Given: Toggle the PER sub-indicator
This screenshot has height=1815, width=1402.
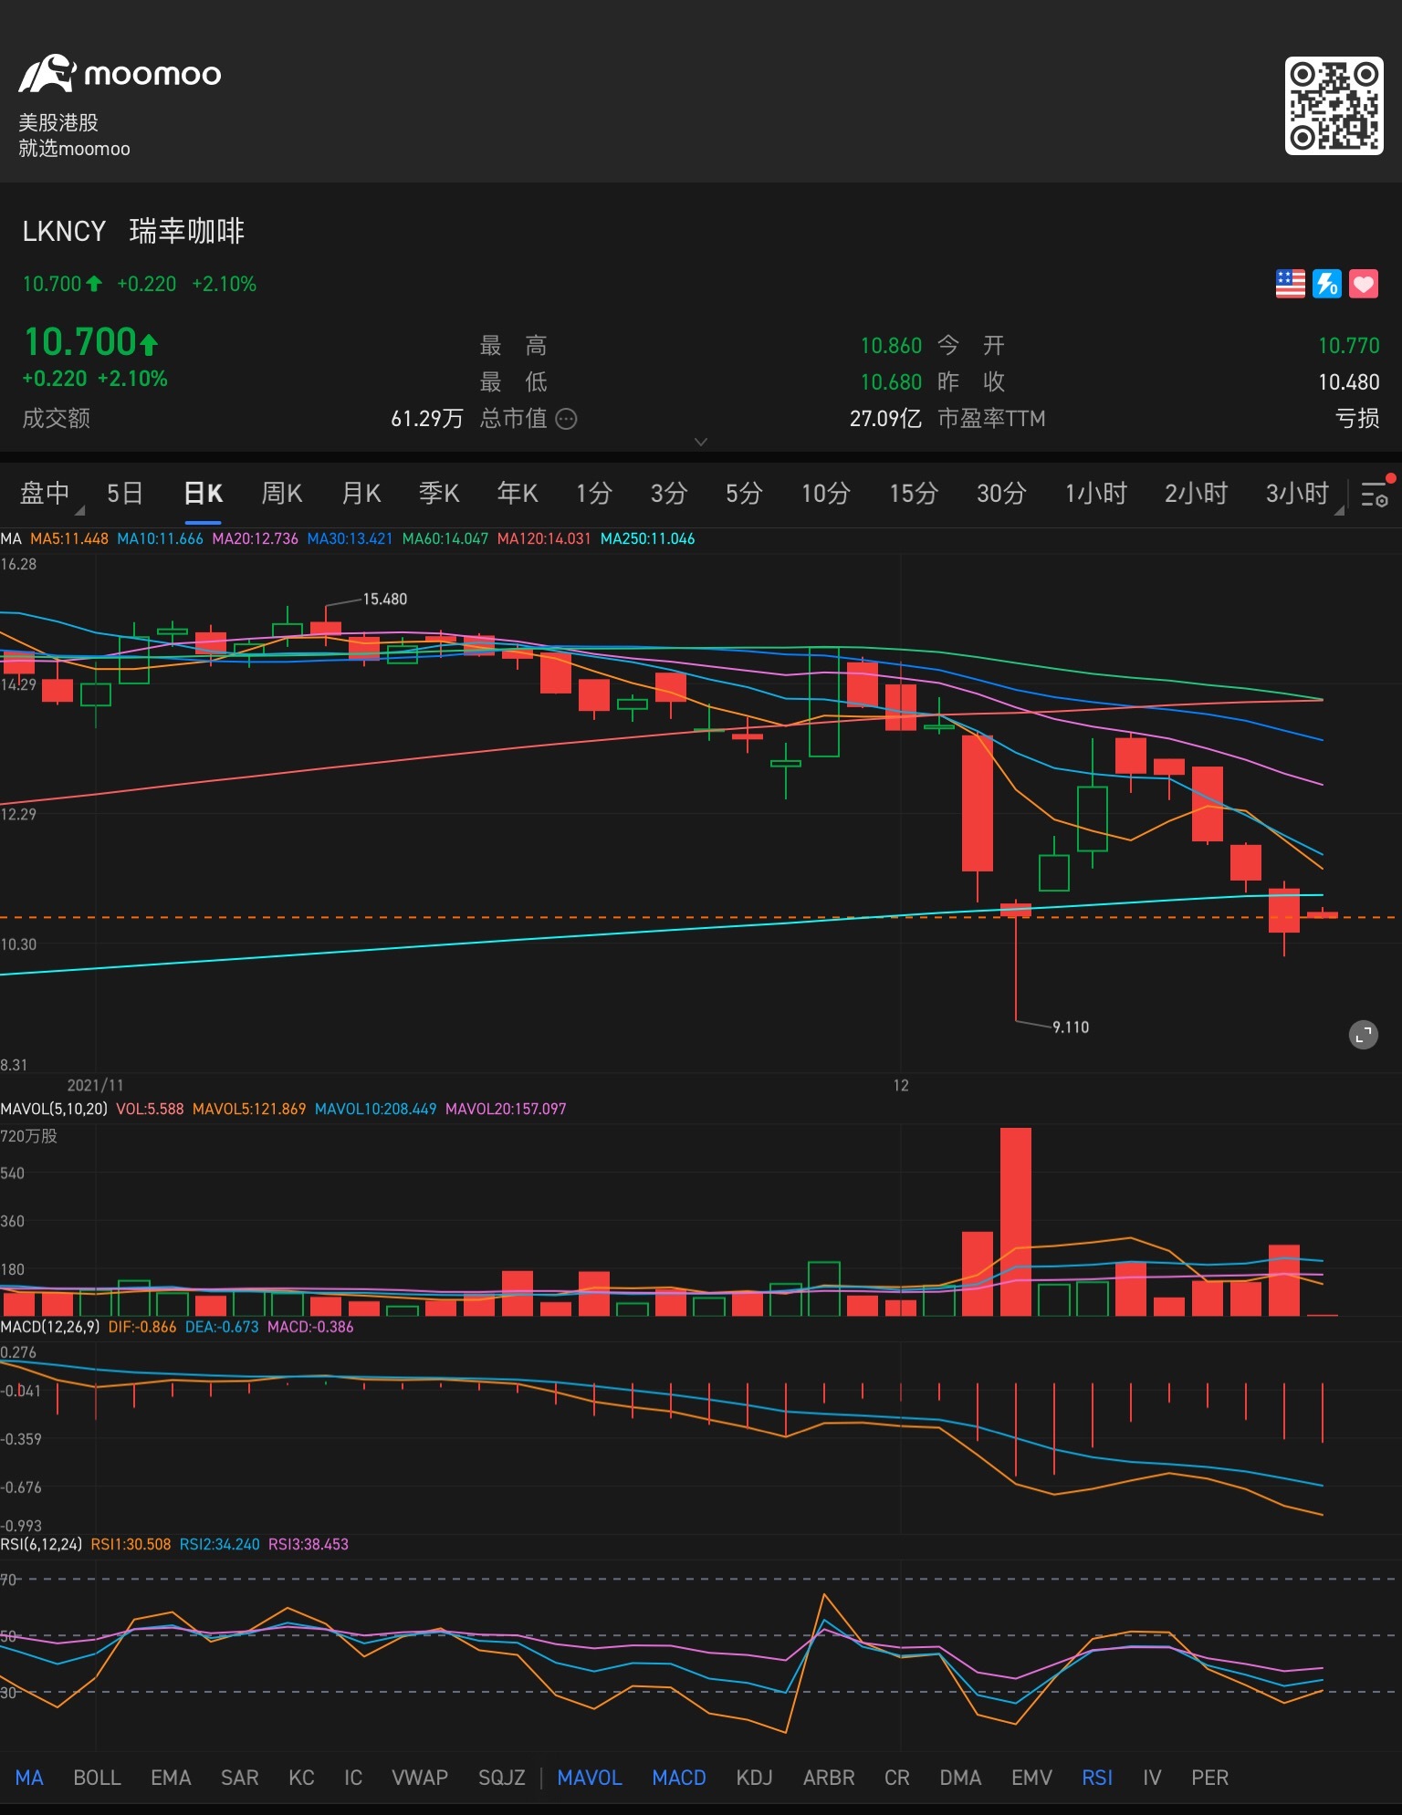Looking at the screenshot, I should [1209, 1777].
